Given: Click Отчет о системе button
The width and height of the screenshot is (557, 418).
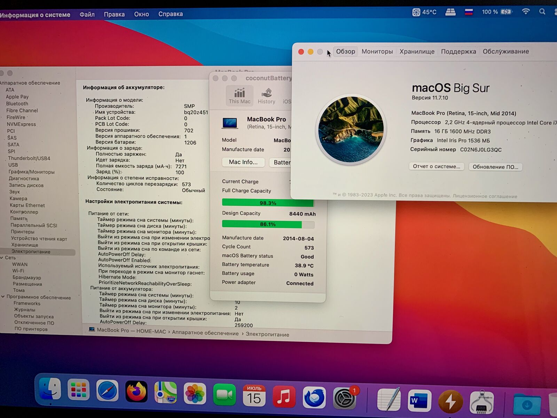Looking at the screenshot, I should [x=437, y=167].
